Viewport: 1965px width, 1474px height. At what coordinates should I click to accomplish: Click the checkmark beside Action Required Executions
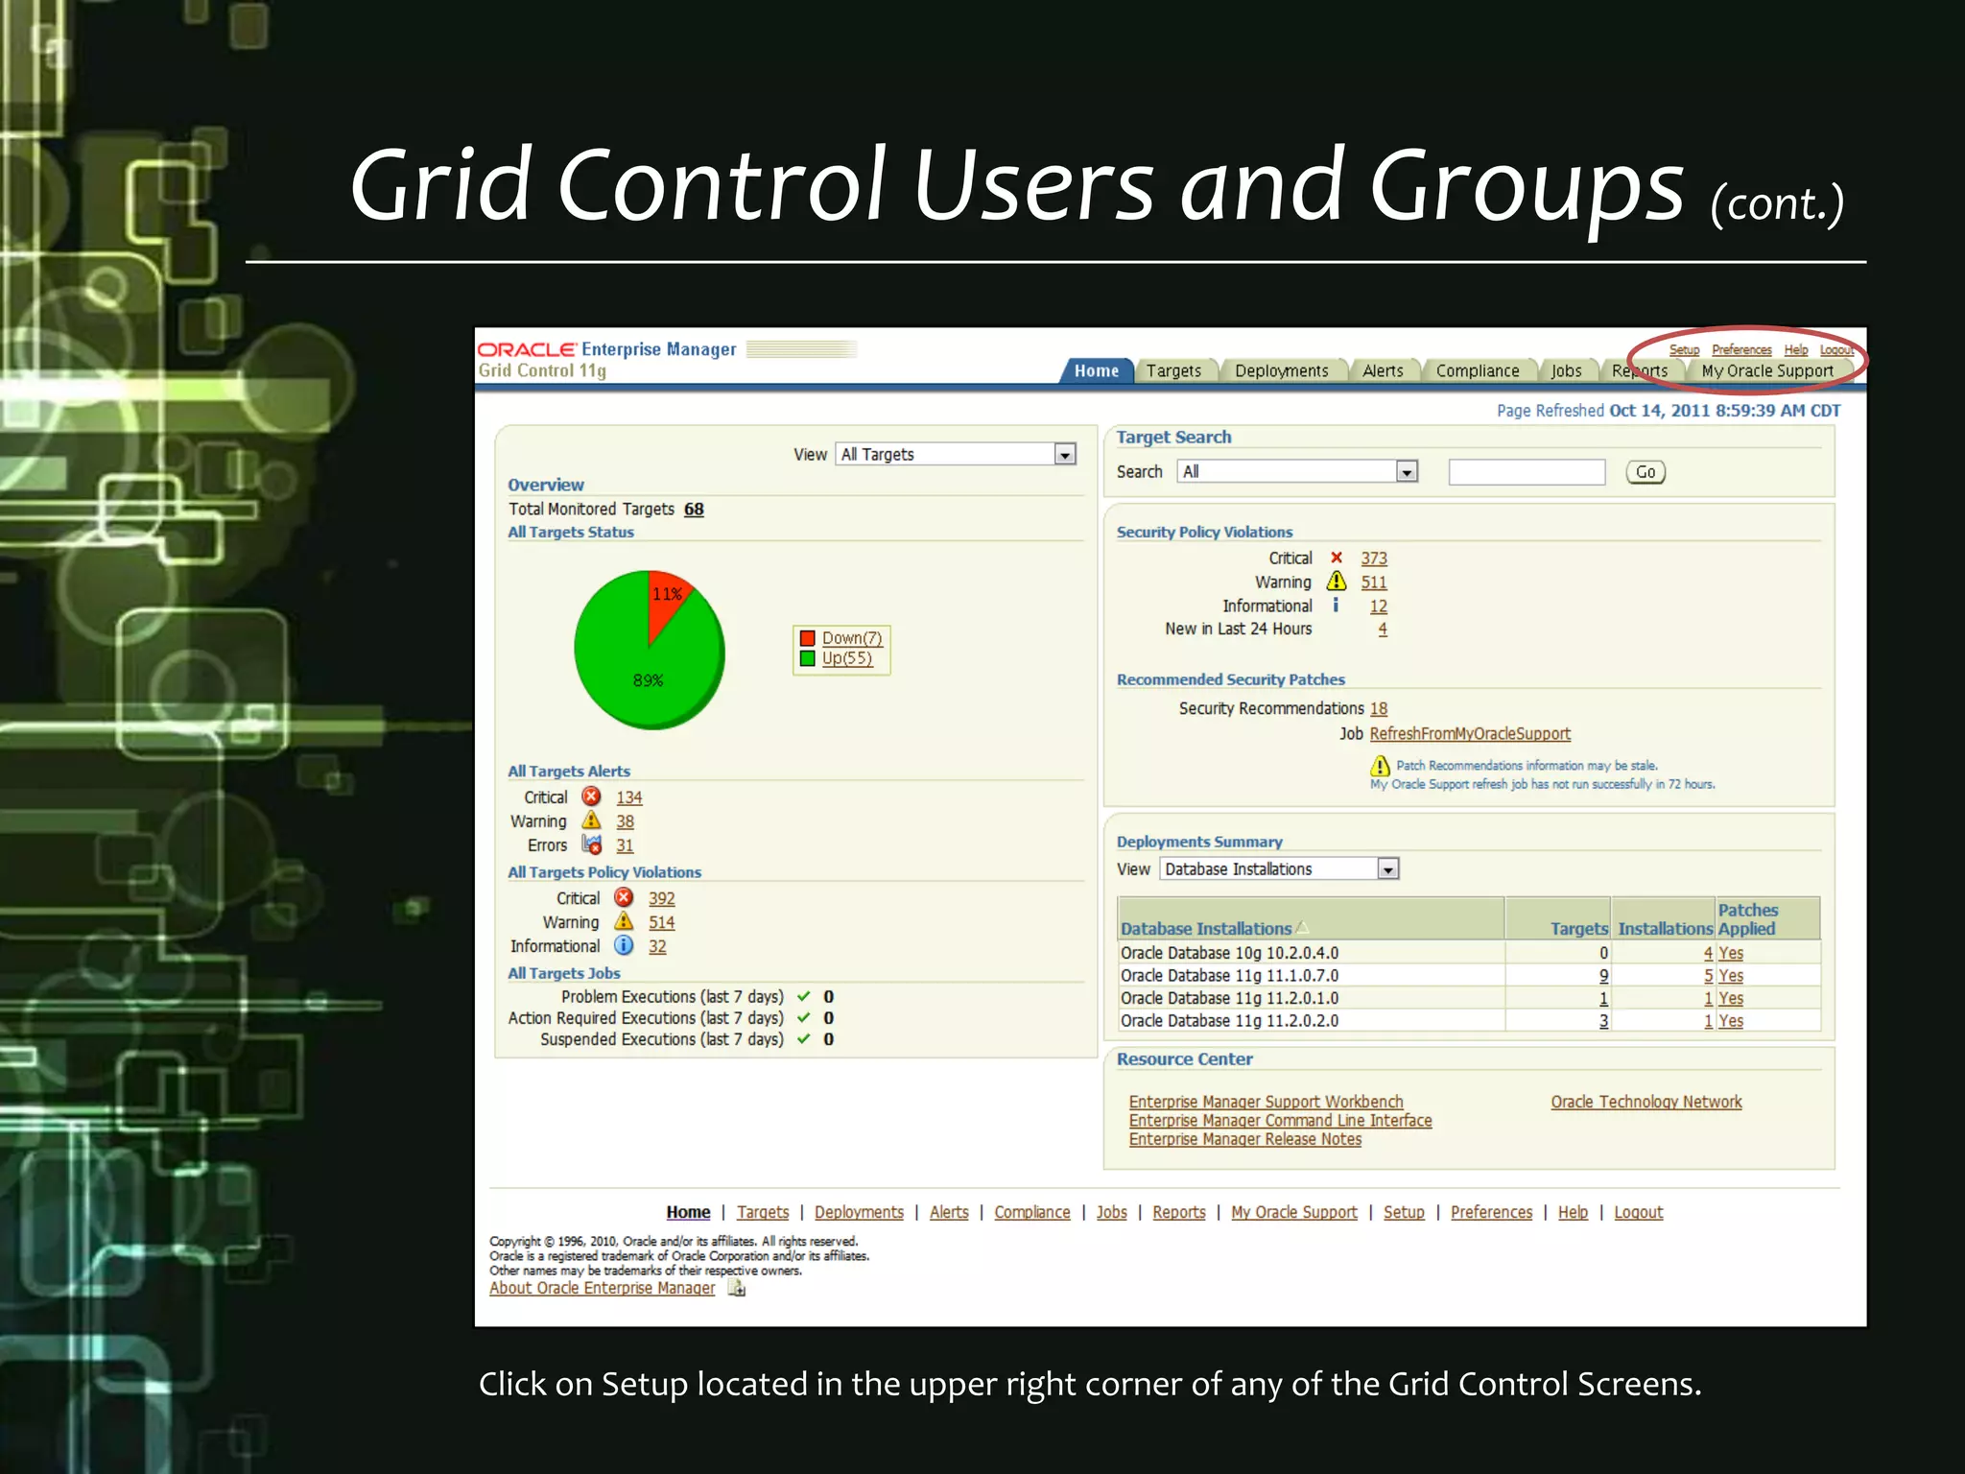(x=804, y=1017)
